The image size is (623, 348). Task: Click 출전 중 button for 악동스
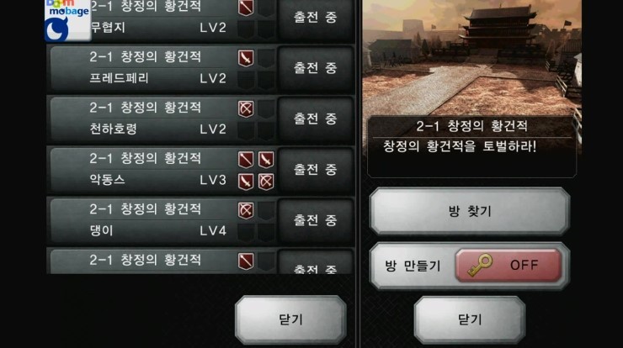pyautogui.click(x=315, y=170)
